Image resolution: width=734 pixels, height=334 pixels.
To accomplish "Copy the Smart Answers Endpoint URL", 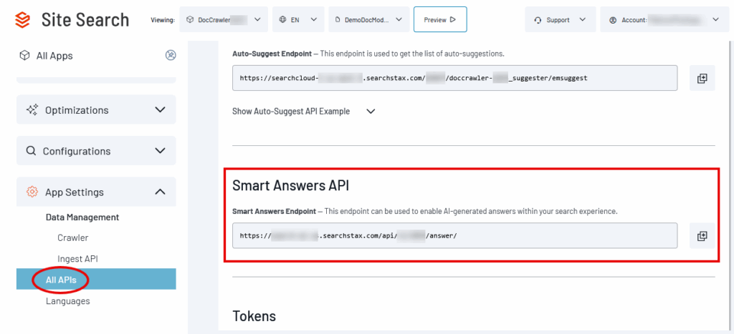I will pyautogui.click(x=702, y=236).
